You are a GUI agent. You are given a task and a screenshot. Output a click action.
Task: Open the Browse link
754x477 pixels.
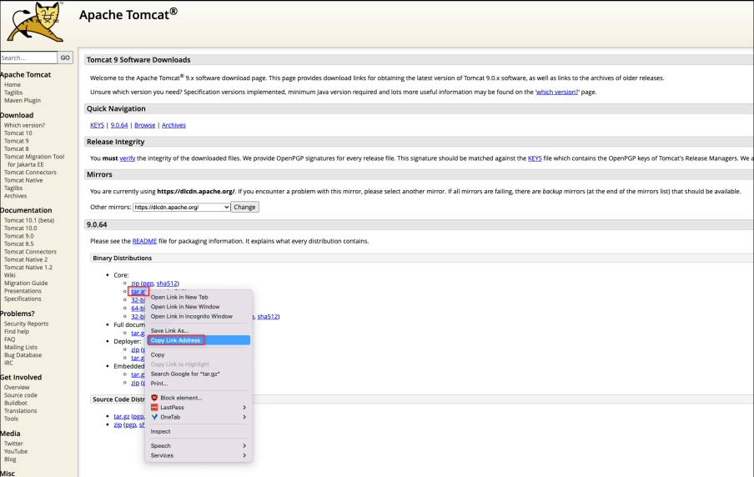coord(145,125)
